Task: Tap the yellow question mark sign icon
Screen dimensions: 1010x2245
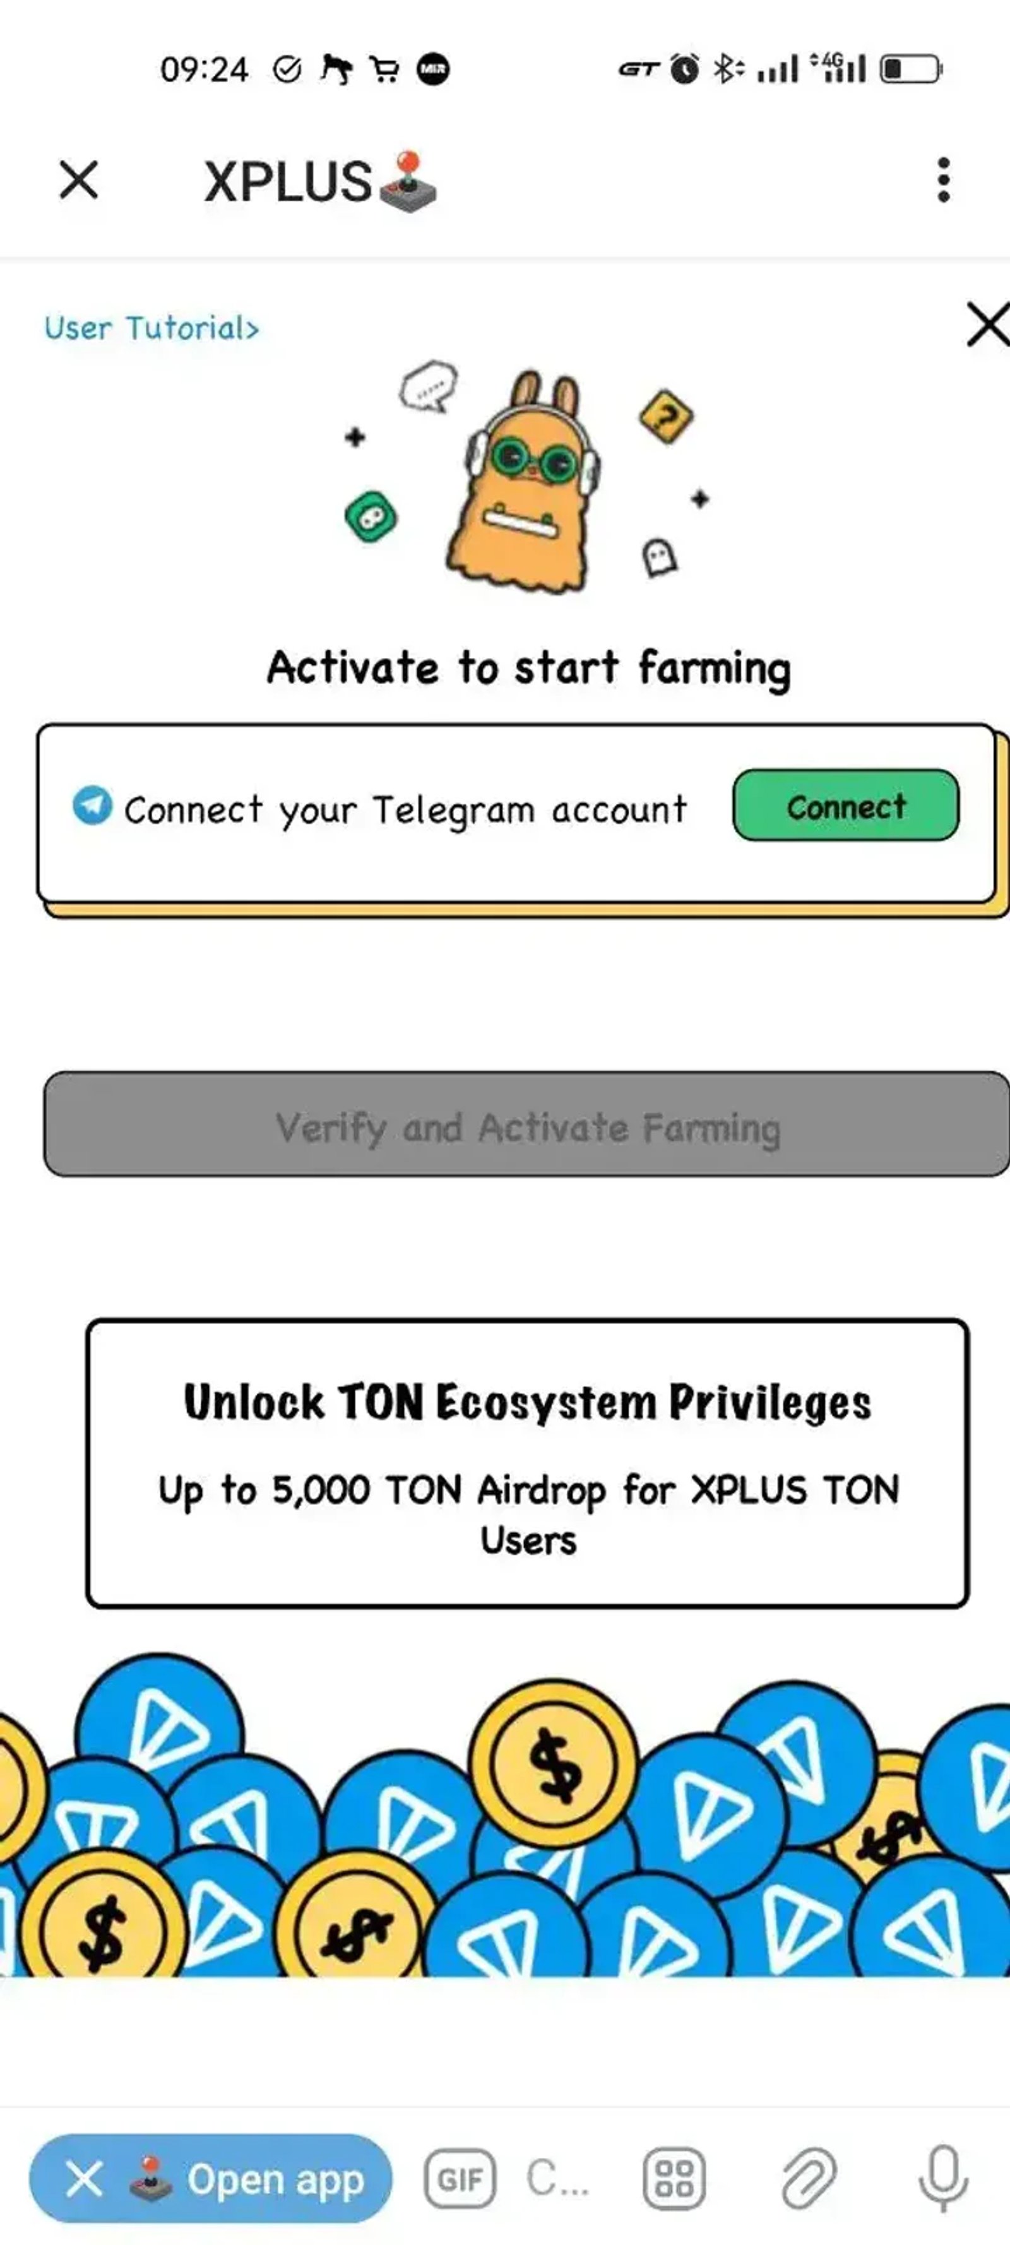Action: coord(666,417)
